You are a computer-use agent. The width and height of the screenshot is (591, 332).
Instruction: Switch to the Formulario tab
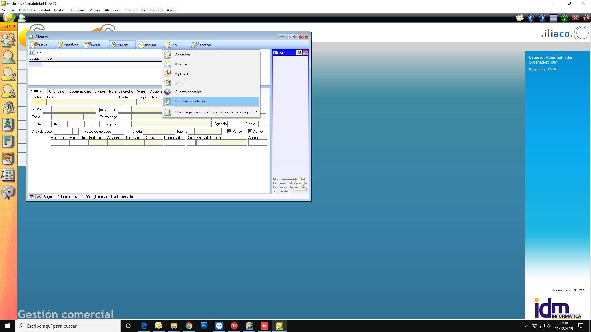(x=38, y=91)
